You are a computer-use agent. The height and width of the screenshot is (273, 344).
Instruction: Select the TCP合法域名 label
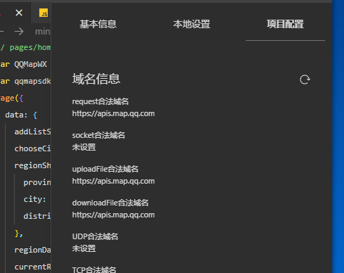tap(94, 269)
